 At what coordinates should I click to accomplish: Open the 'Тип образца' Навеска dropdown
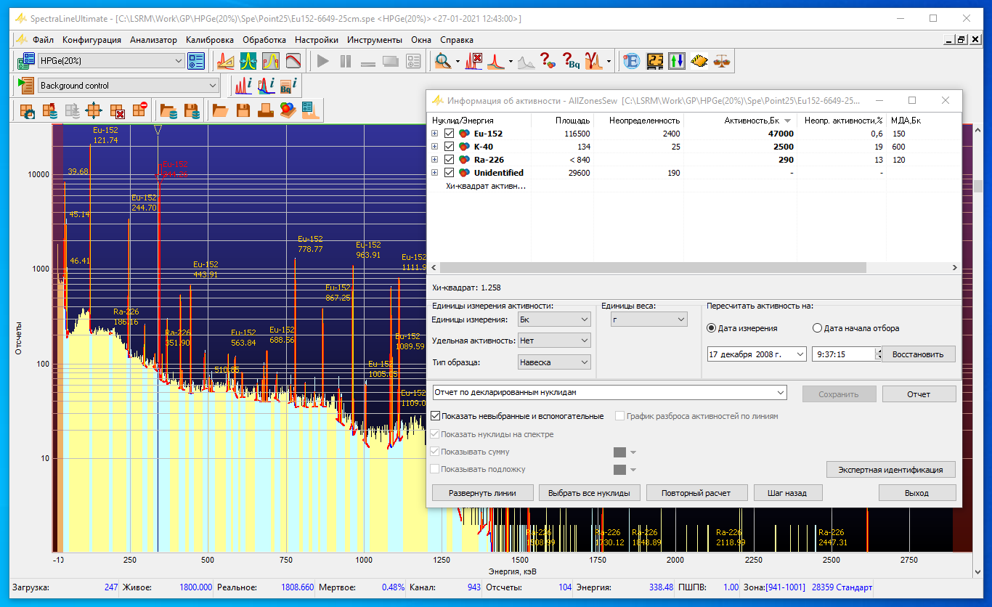pos(554,362)
